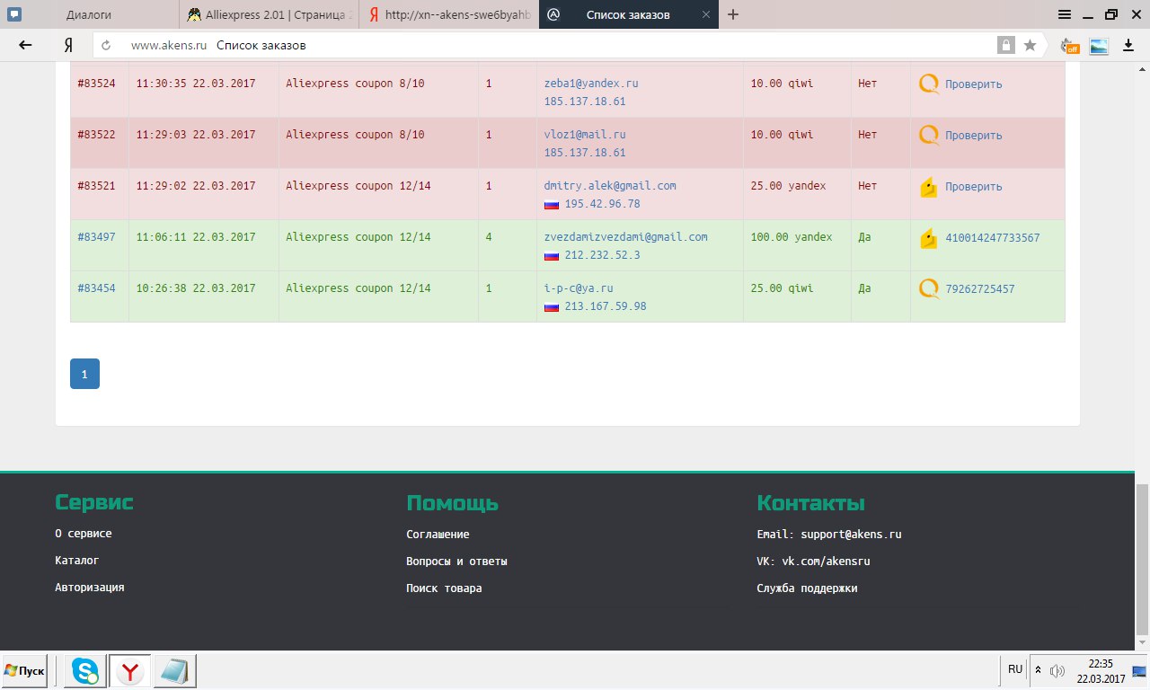Click email zvezdamizvezdami@gmail.com

[x=625, y=237]
